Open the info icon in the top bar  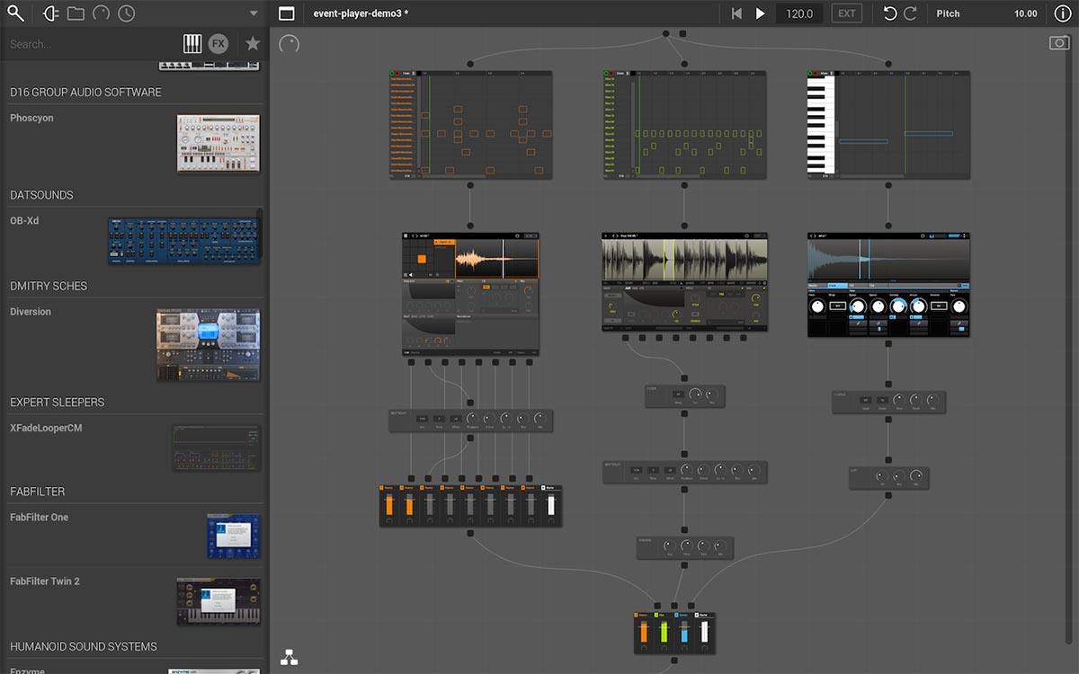[1062, 13]
